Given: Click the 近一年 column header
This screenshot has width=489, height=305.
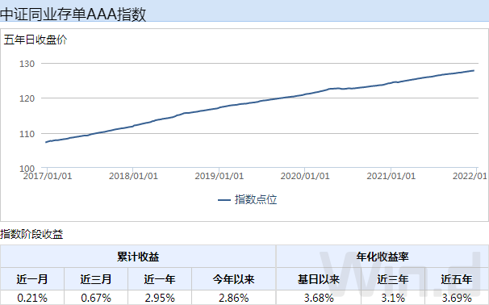Looking at the screenshot, I should coord(160,279).
